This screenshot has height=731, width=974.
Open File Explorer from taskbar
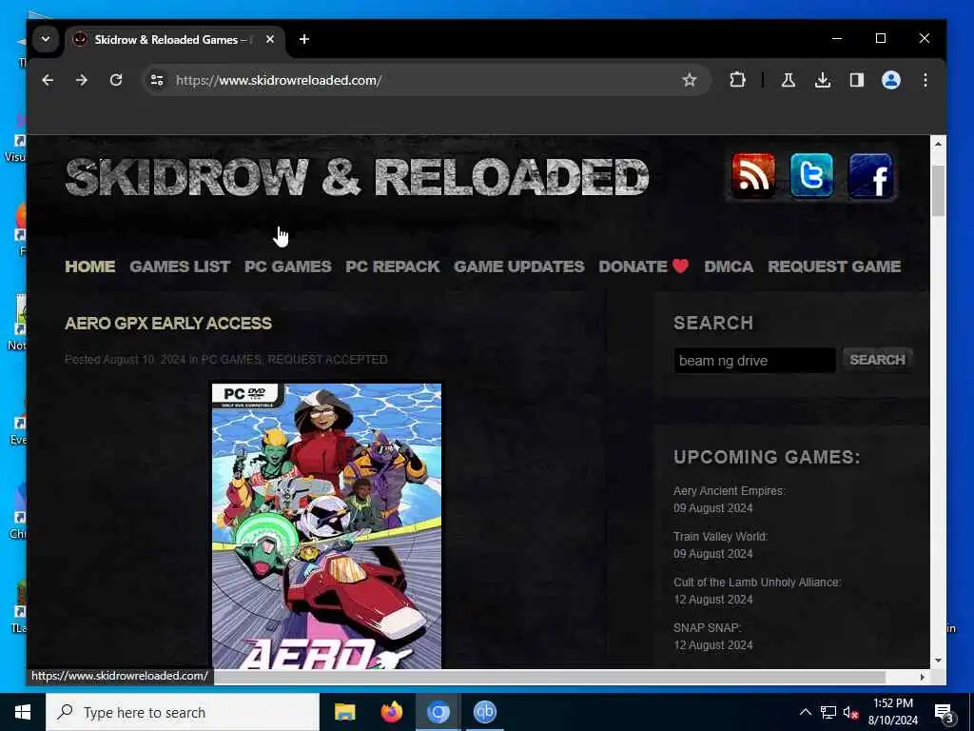coord(344,712)
